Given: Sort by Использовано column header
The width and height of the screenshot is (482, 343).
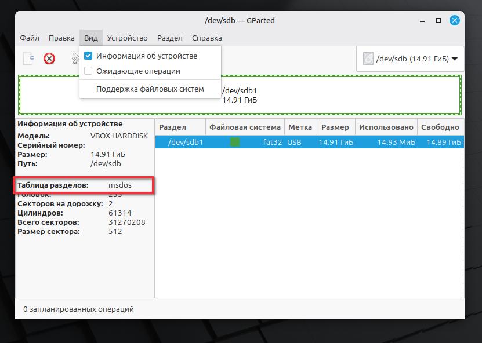Looking at the screenshot, I should point(386,127).
